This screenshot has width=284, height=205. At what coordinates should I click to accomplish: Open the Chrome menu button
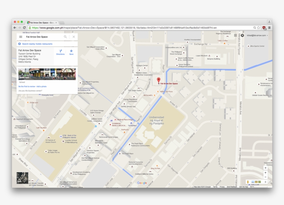tap(269, 28)
